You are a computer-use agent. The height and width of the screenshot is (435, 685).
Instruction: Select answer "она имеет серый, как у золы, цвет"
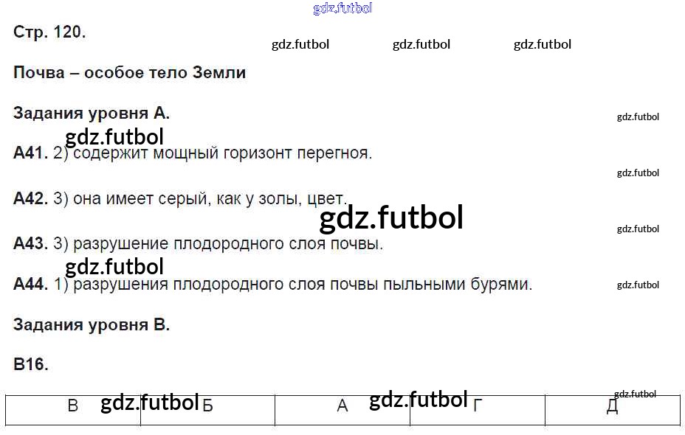(207, 199)
